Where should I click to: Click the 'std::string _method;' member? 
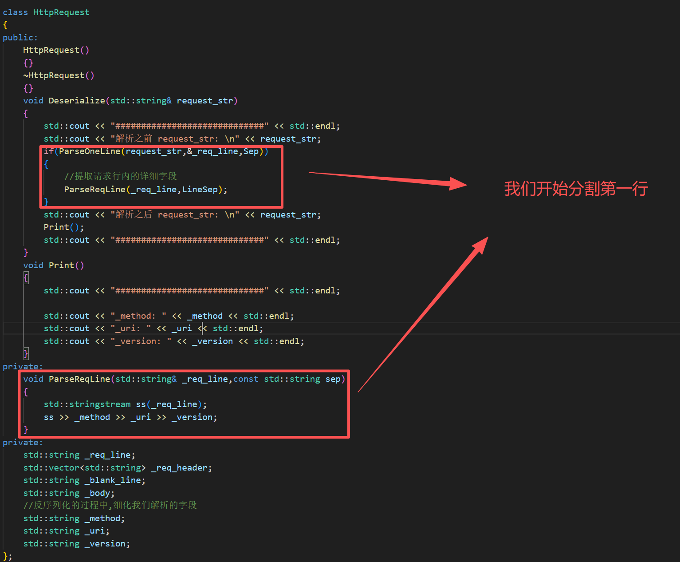[74, 518]
